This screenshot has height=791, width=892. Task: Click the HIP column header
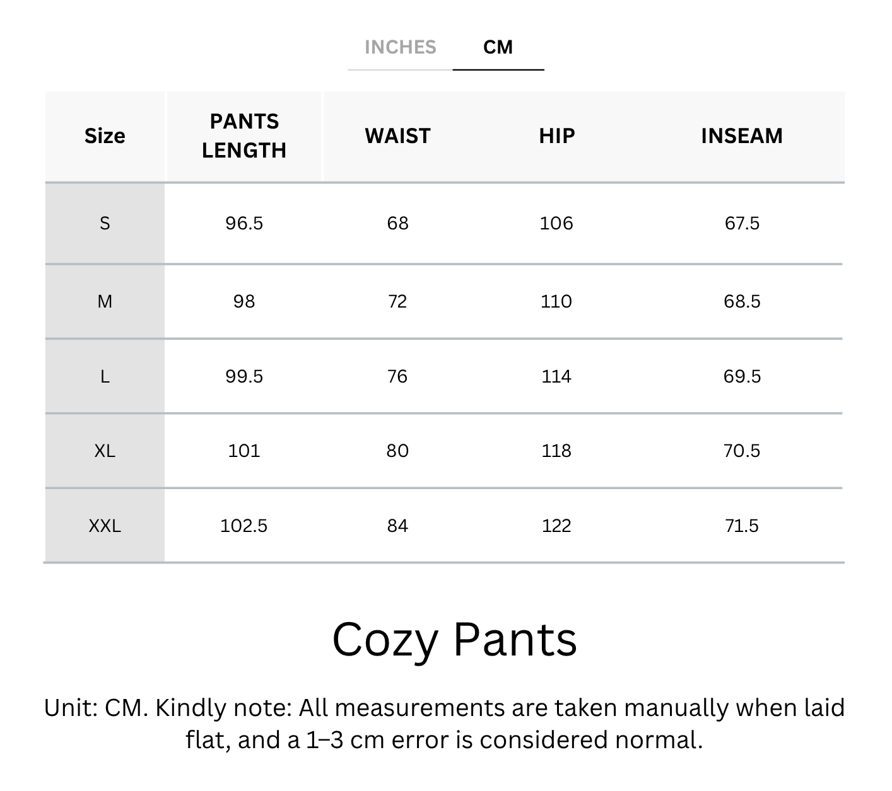556,136
